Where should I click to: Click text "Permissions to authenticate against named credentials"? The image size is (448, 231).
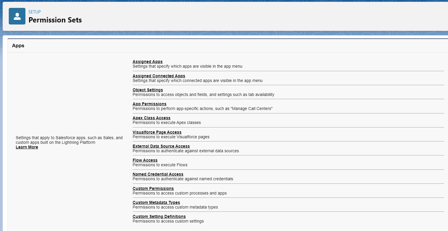pos(183,179)
